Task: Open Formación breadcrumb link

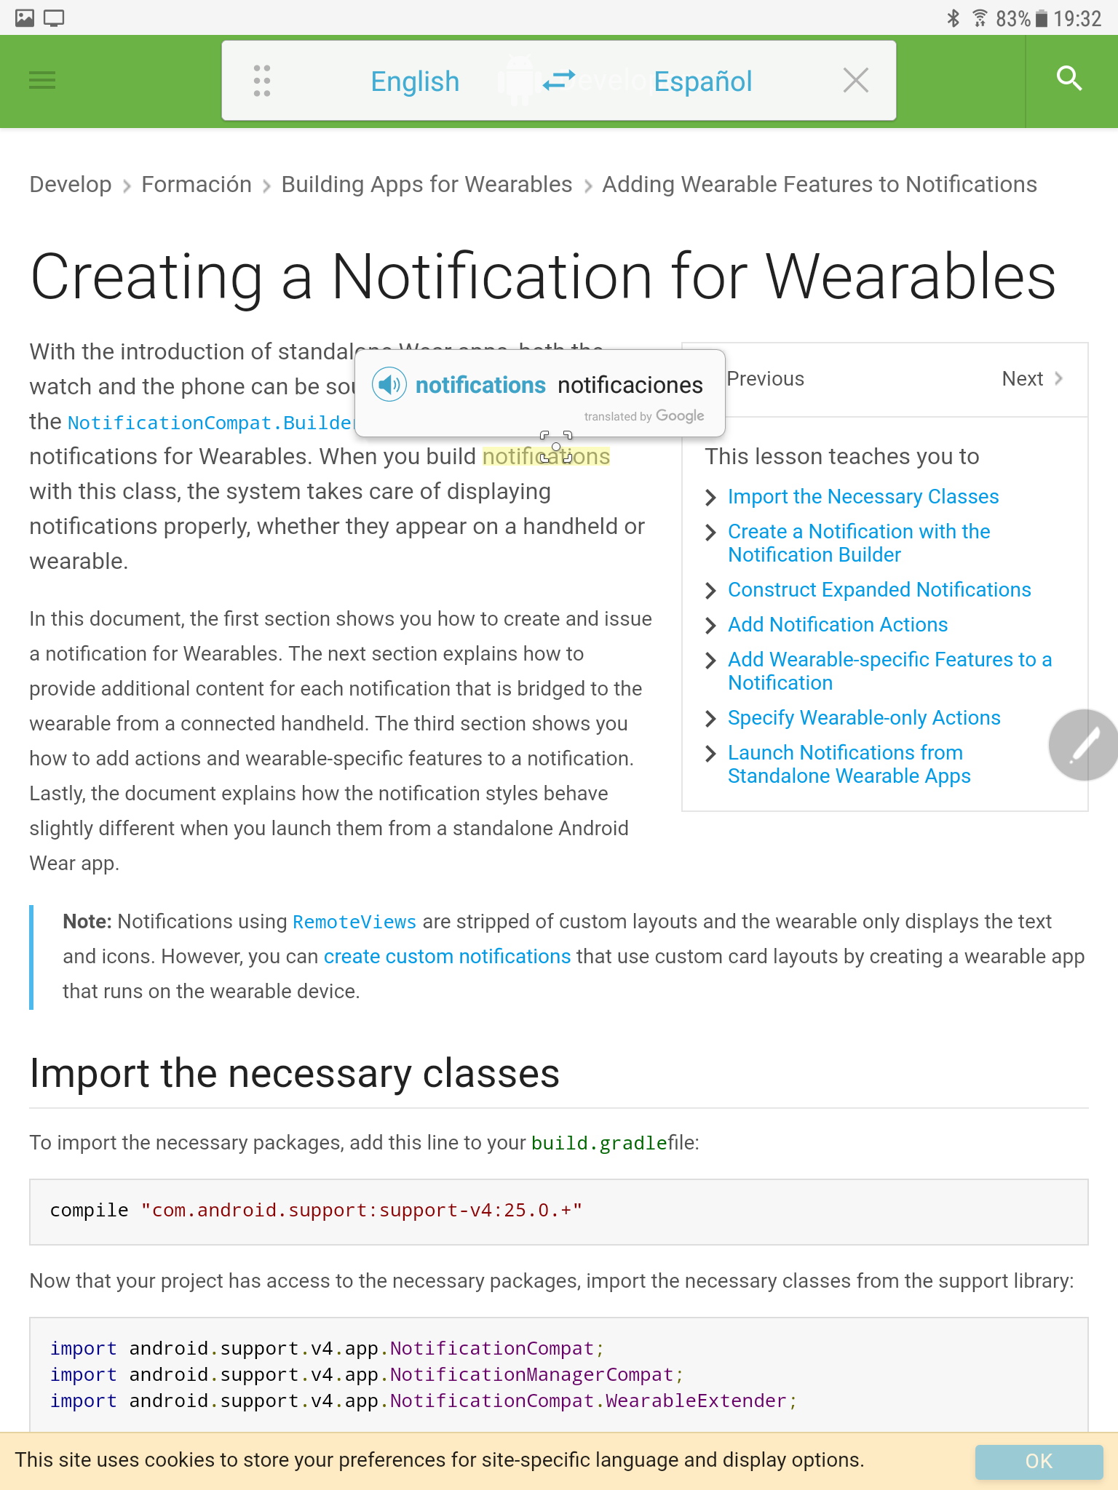Action: point(197,185)
